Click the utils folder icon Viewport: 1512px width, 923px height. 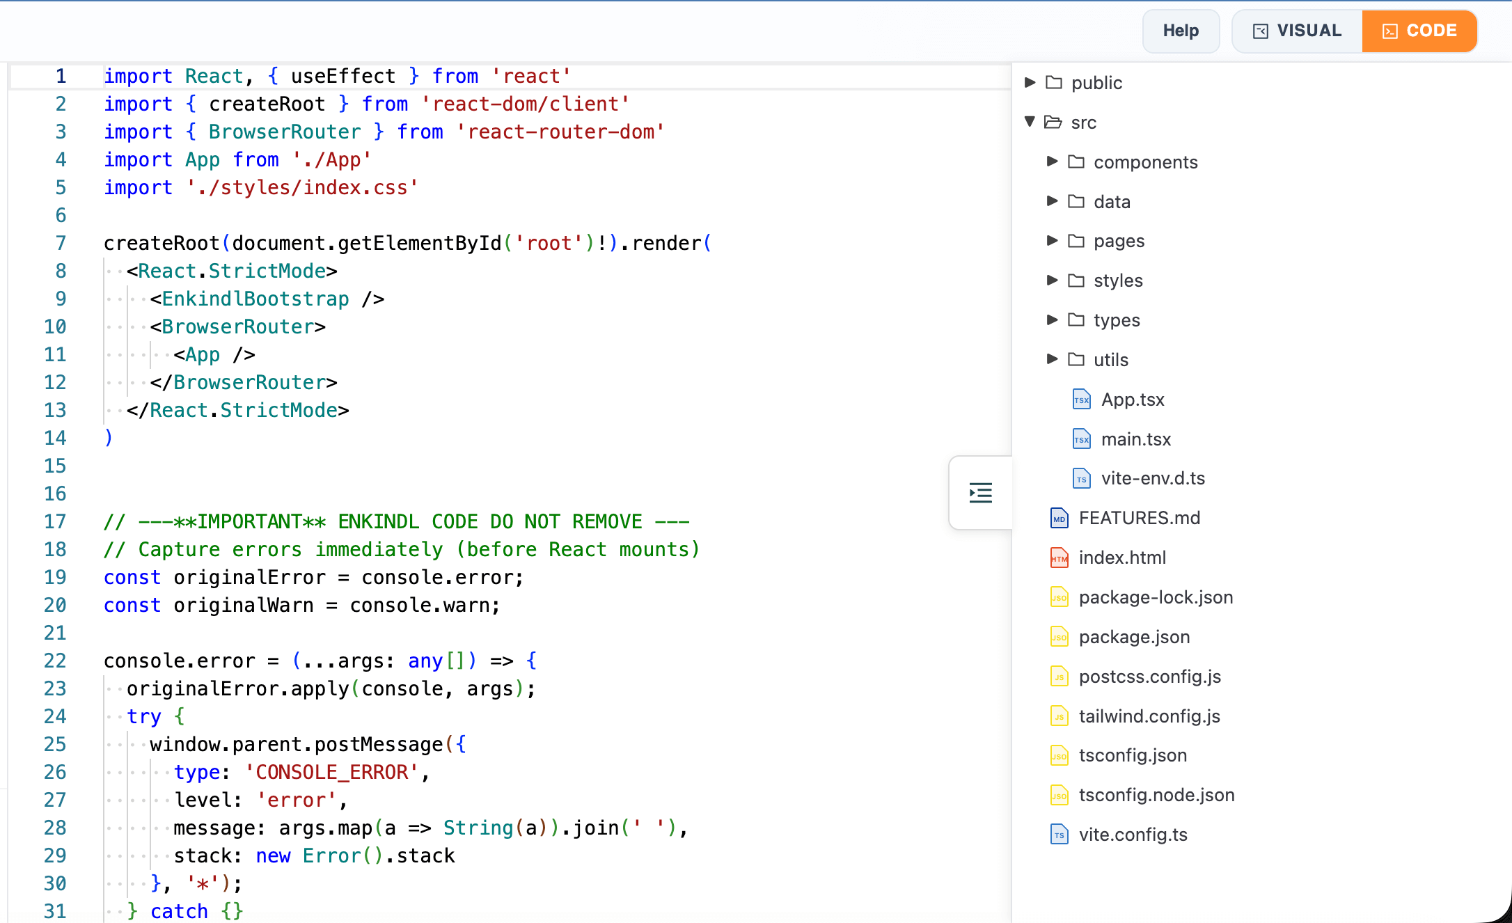[1076, 359]
